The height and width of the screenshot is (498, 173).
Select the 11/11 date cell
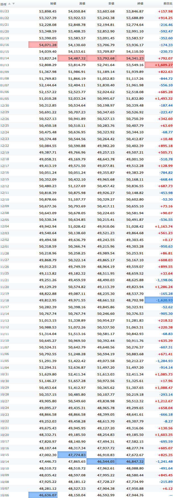tap(5, 334)
